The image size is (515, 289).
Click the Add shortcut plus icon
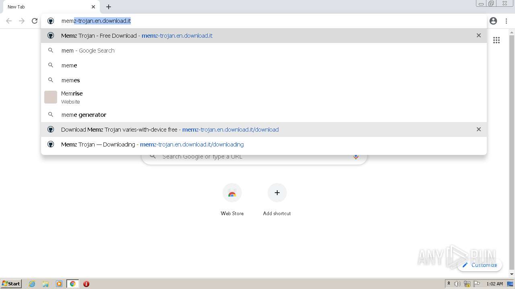coord(277,193)
